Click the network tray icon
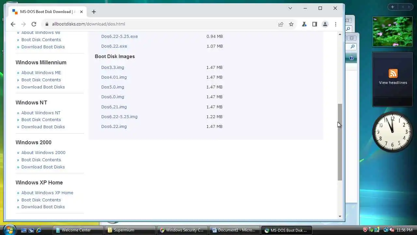Viewport: 417px width, 235px height. click(x=385, y=230)
